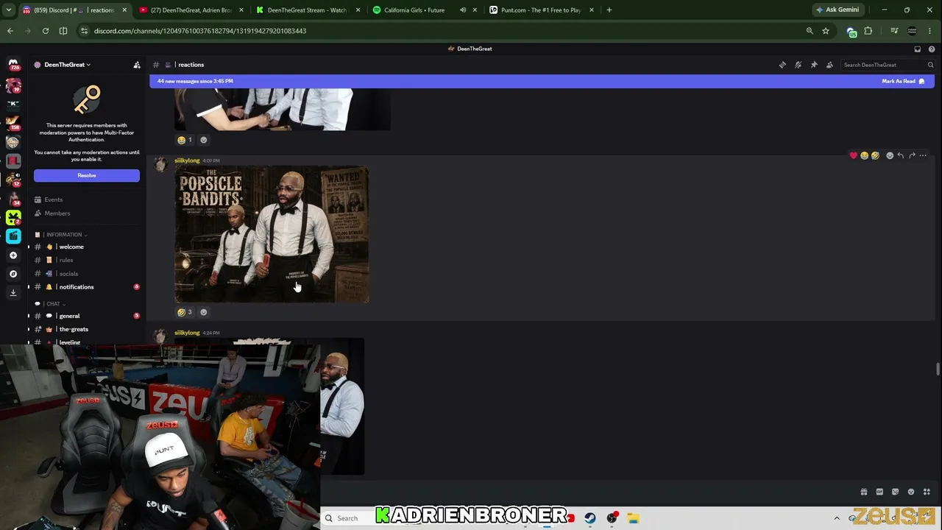The width and height of the screenshot is (942, 530).
Task: Click the Resolve button
Action: coord(87,175)
